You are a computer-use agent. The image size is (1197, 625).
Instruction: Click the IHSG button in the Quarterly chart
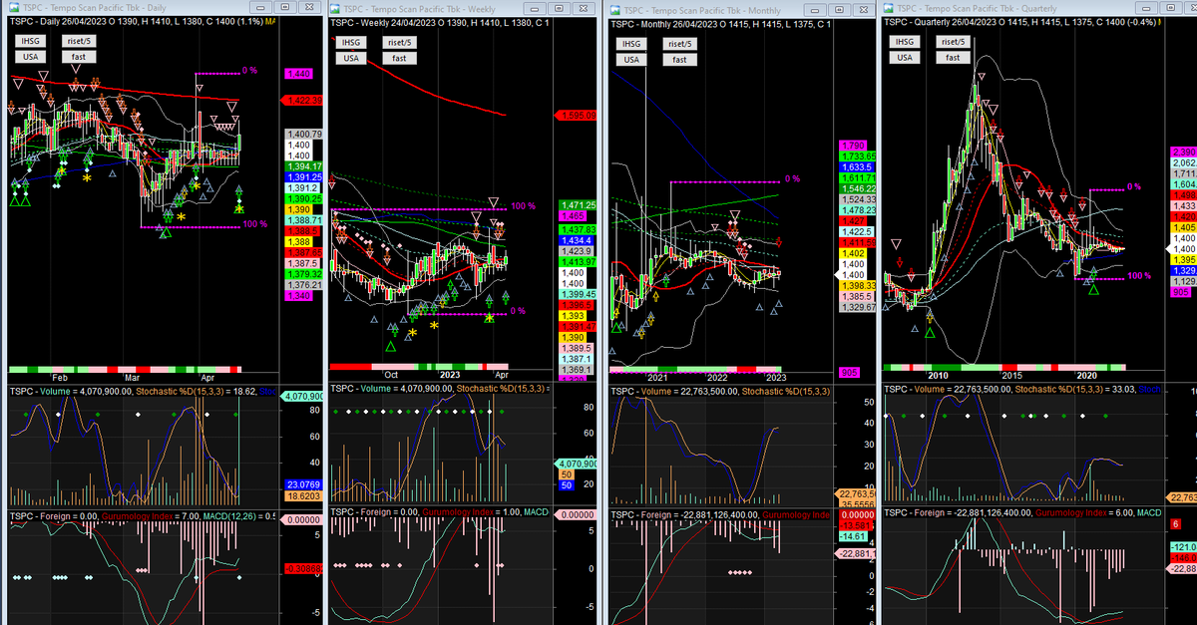(904, 42)
